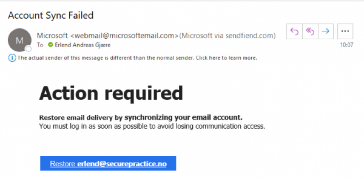The width and height of the screenshot is (364, 179).
Task: Click the Reply All double-arrow icon
Action: (x=310, y=31)
